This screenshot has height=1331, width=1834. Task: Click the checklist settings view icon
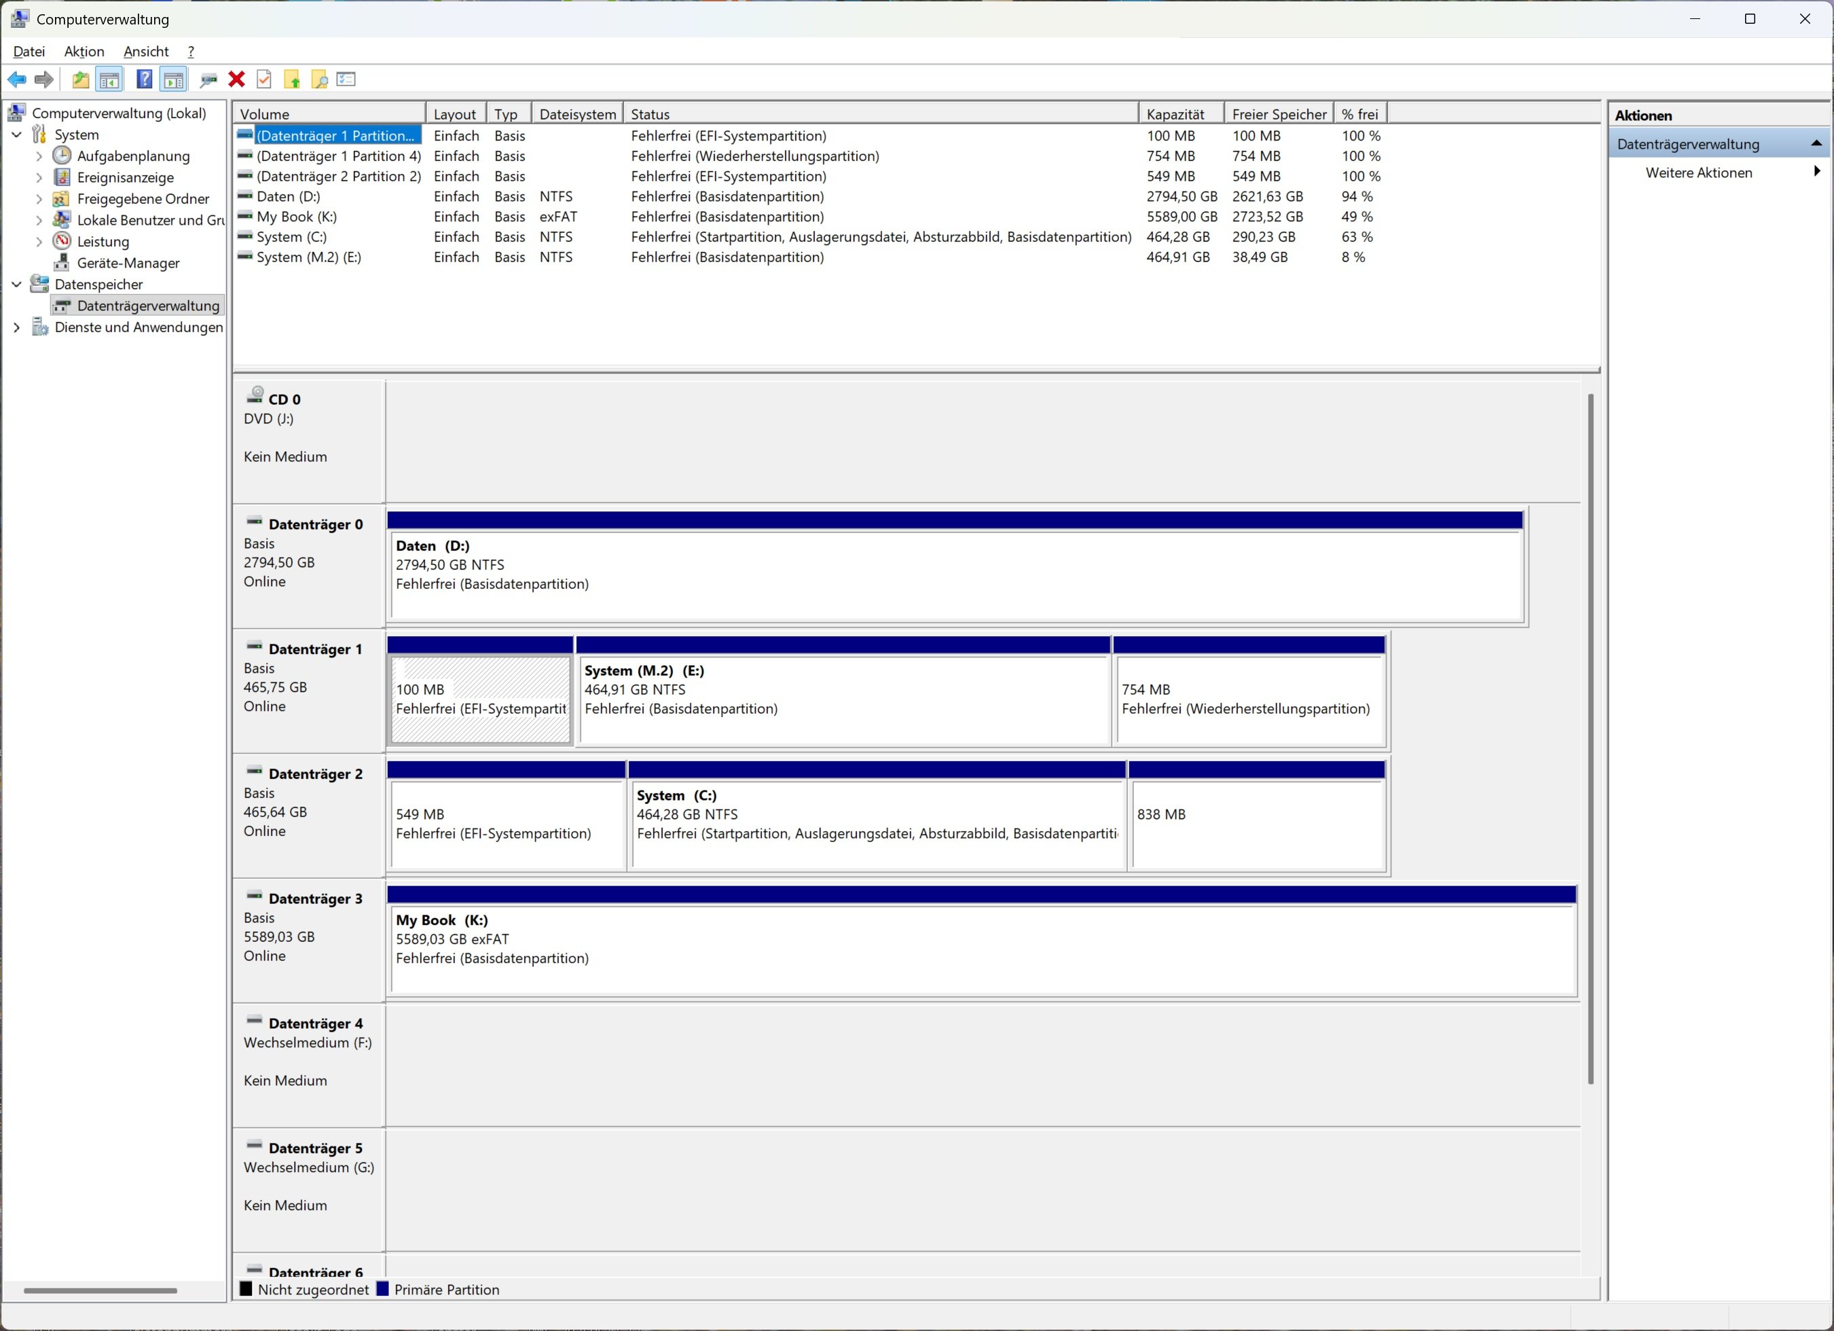point(346,79)
